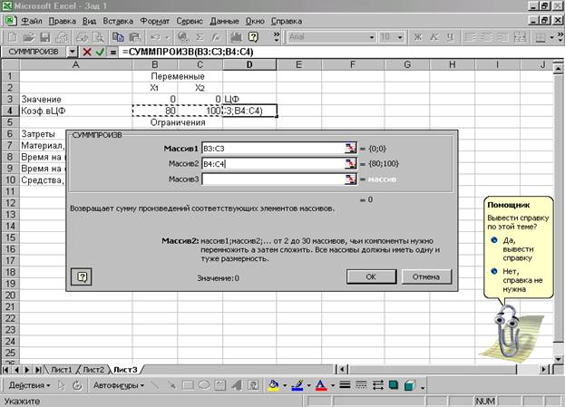Image resolution: width=565 pixels, height=407 pixels.
Task: Click the red cancel formula X icon
Action: [x=87, y=53]
